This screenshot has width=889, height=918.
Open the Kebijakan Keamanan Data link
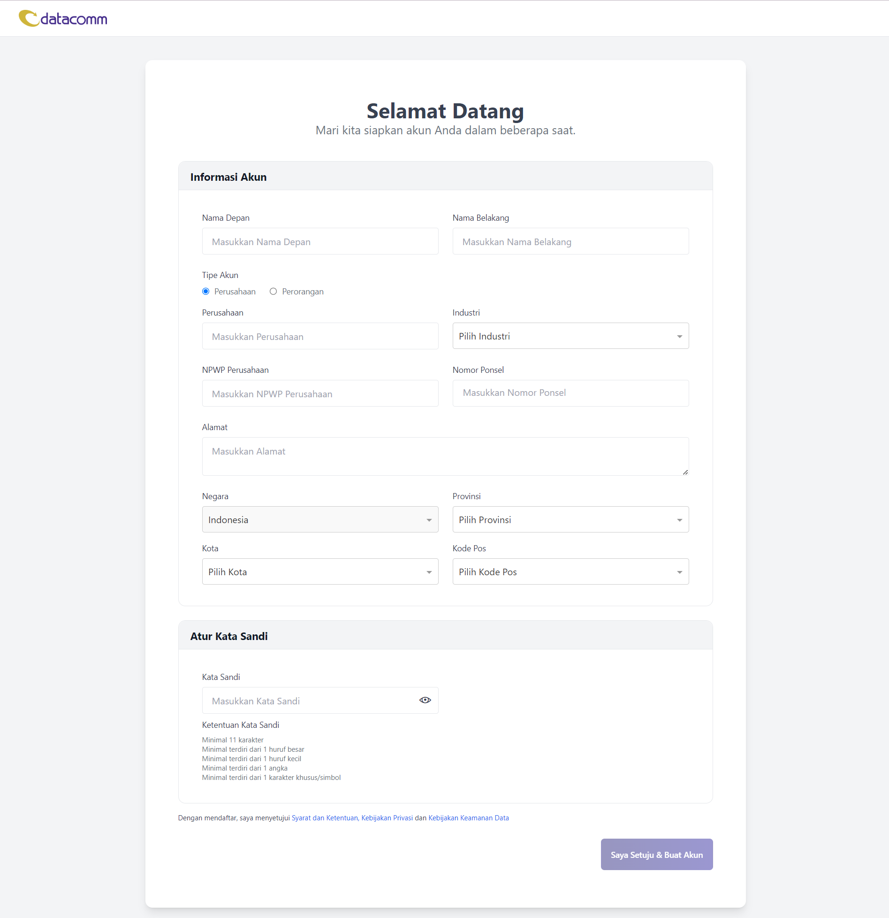(x=468, y=818)
